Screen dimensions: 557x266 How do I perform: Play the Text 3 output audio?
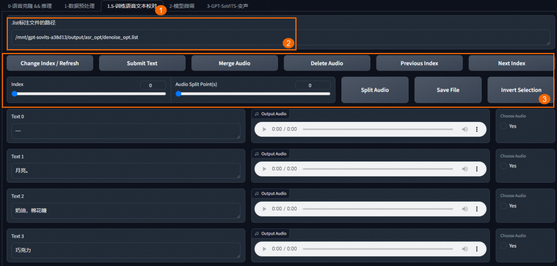click(x=264, y=249)
